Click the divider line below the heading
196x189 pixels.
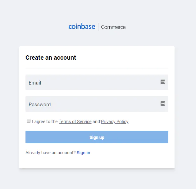point(97,68)
